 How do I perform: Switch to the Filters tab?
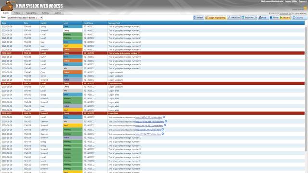click(17, 13)
